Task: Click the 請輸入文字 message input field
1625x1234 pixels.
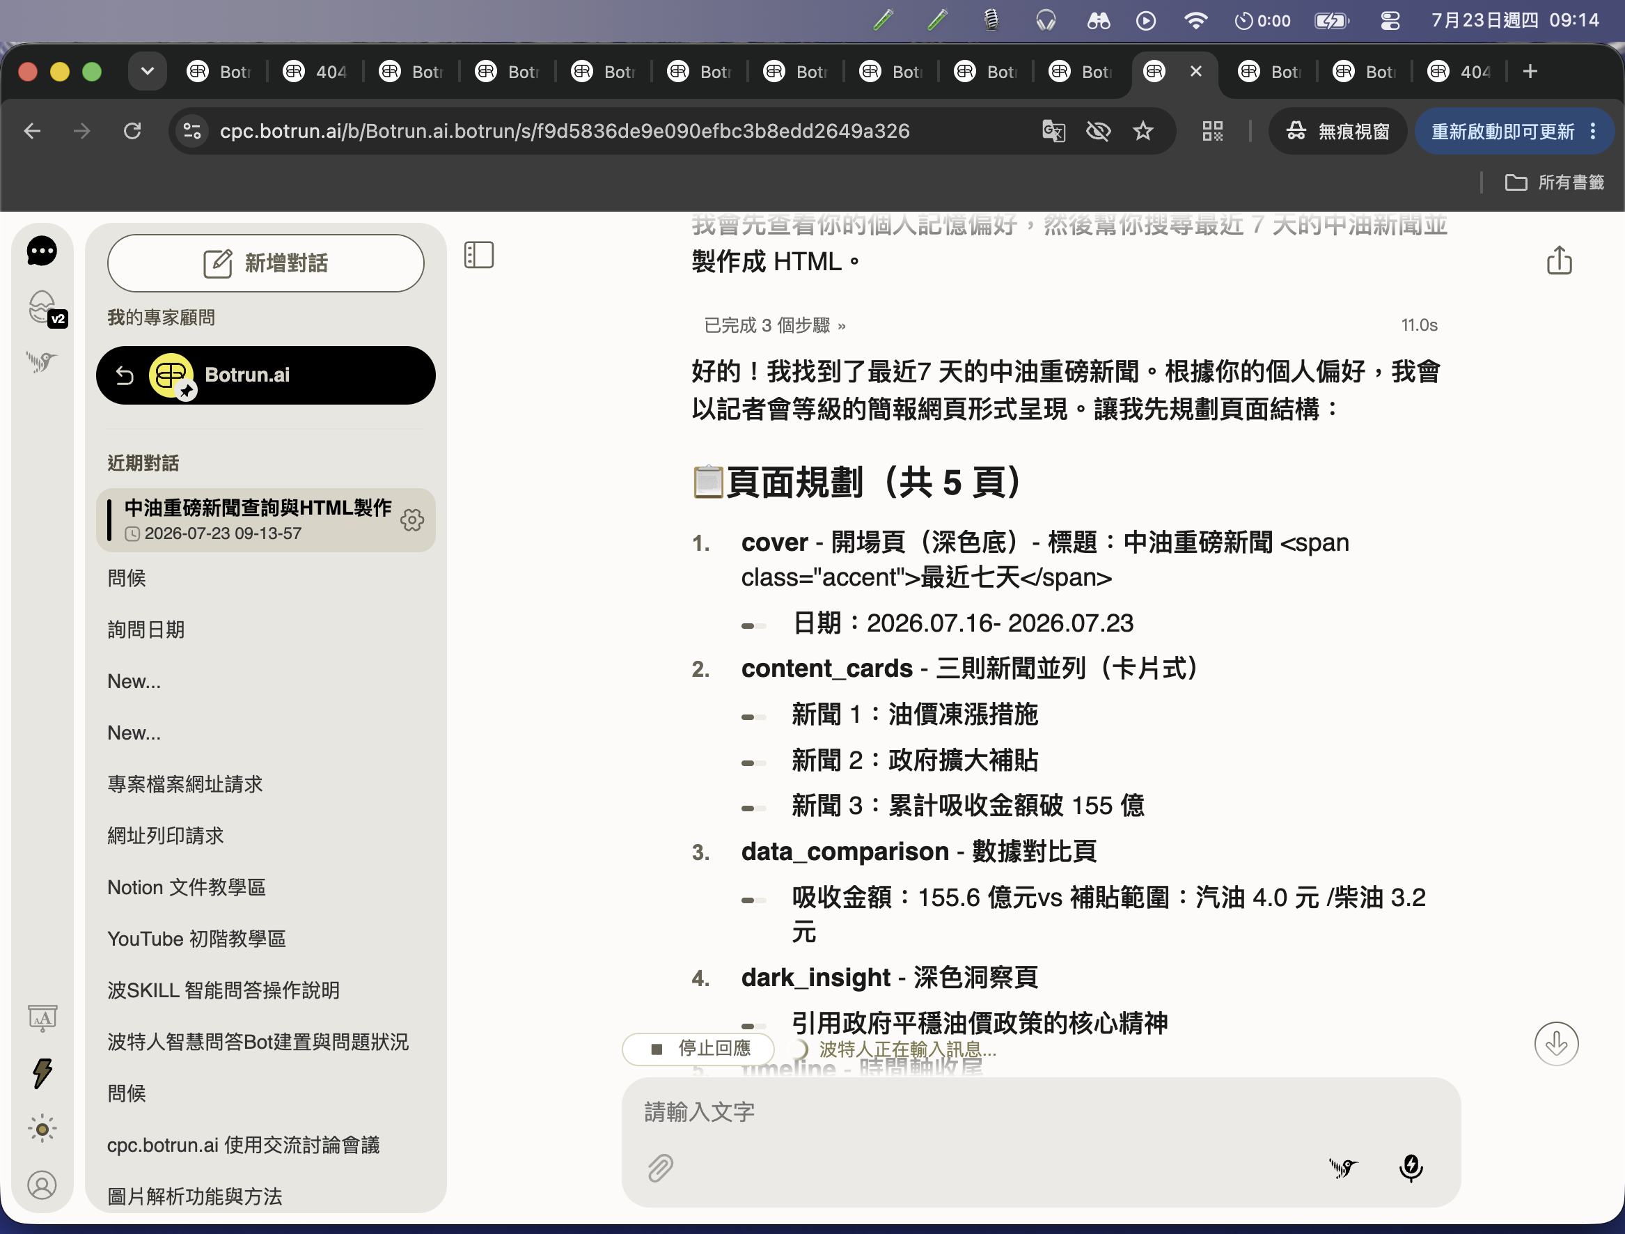Action: 1040,1111
